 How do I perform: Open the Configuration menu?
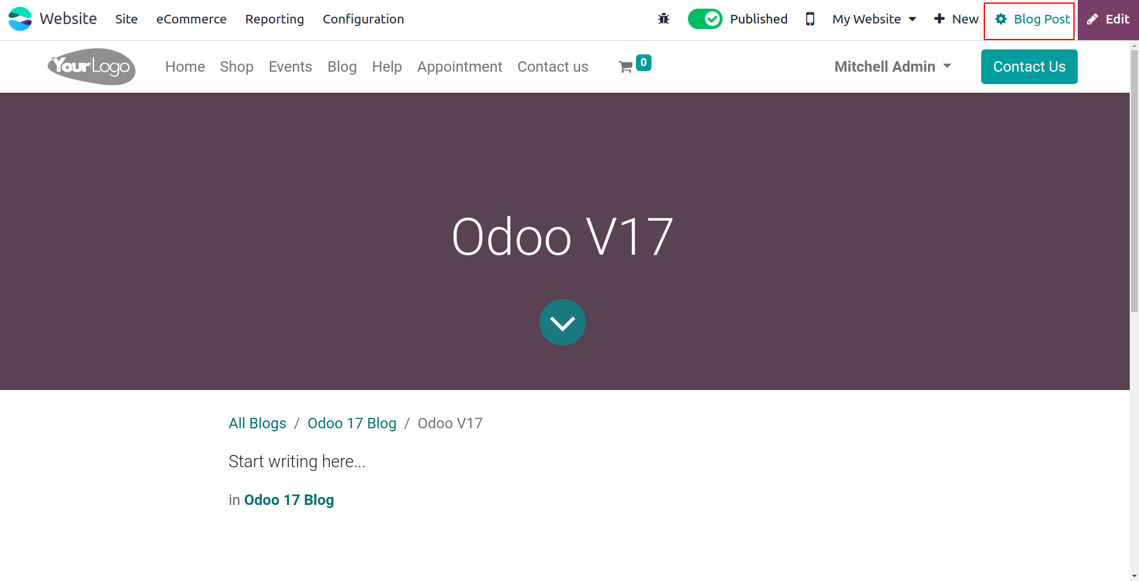pos(363,19)
